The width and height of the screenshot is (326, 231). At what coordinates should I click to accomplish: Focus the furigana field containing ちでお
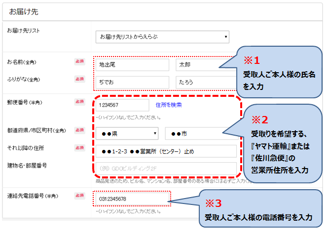point(132,82)
